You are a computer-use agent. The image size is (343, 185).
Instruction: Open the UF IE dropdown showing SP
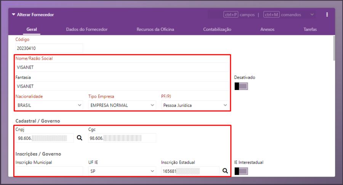(122, 171)
